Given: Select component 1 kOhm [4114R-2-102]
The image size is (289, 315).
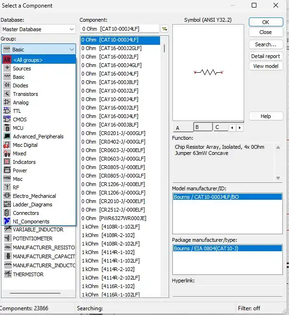Looking at the screenshot, I should 120,269.
